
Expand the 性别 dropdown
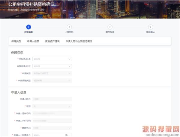point(52,106)
